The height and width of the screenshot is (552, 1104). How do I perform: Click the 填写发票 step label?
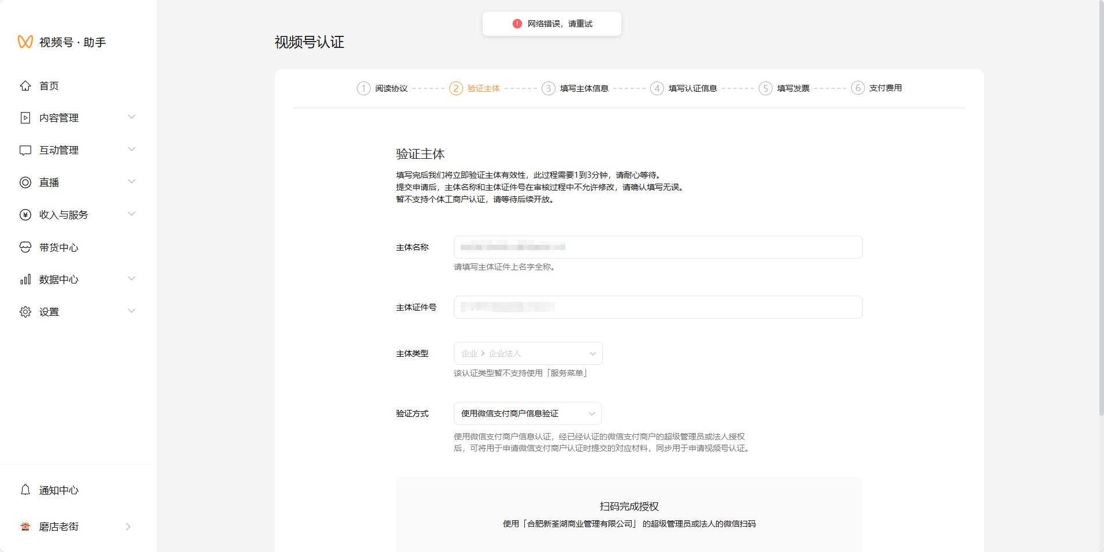[793, 88]
